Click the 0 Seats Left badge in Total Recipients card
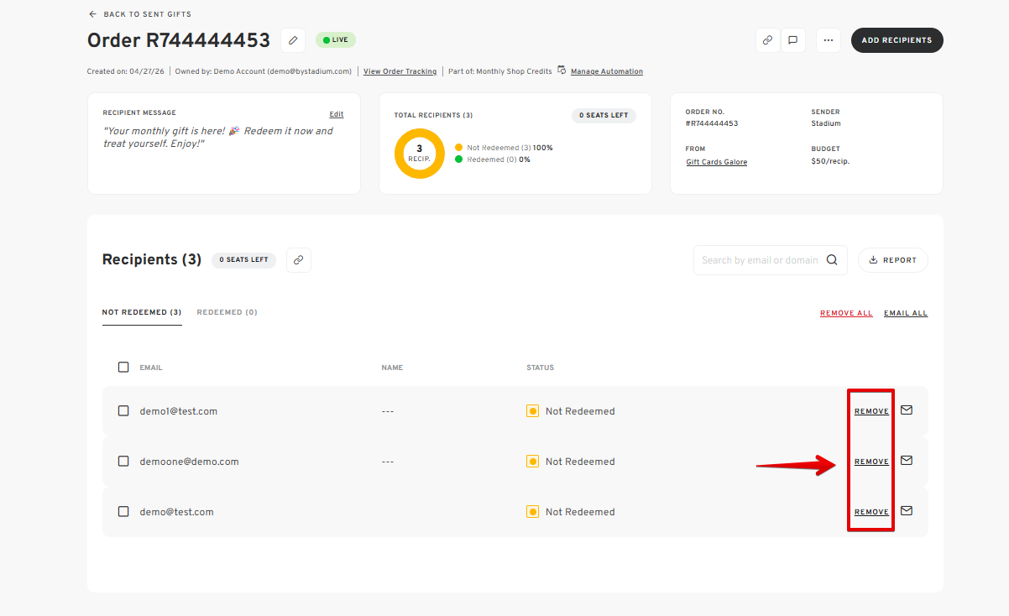The image size is (1009, 616). tap(604, 115)
